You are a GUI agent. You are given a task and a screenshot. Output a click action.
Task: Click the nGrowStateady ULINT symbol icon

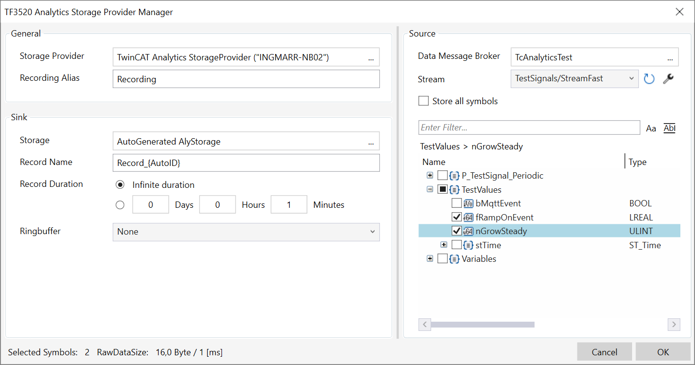tap(468, 231)
